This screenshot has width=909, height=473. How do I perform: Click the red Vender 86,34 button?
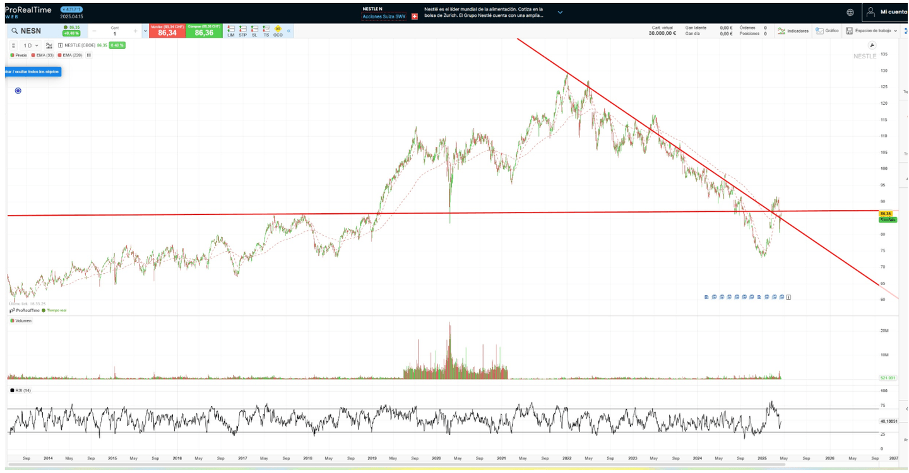[167, 31]
